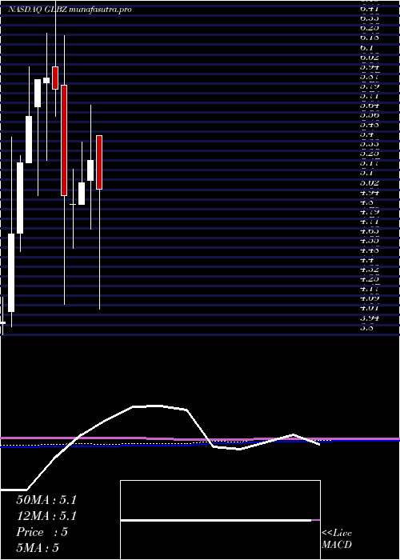Click the 4.32 price axis label
The height and width of the screenshot is (560, 400).
point(370,270)
